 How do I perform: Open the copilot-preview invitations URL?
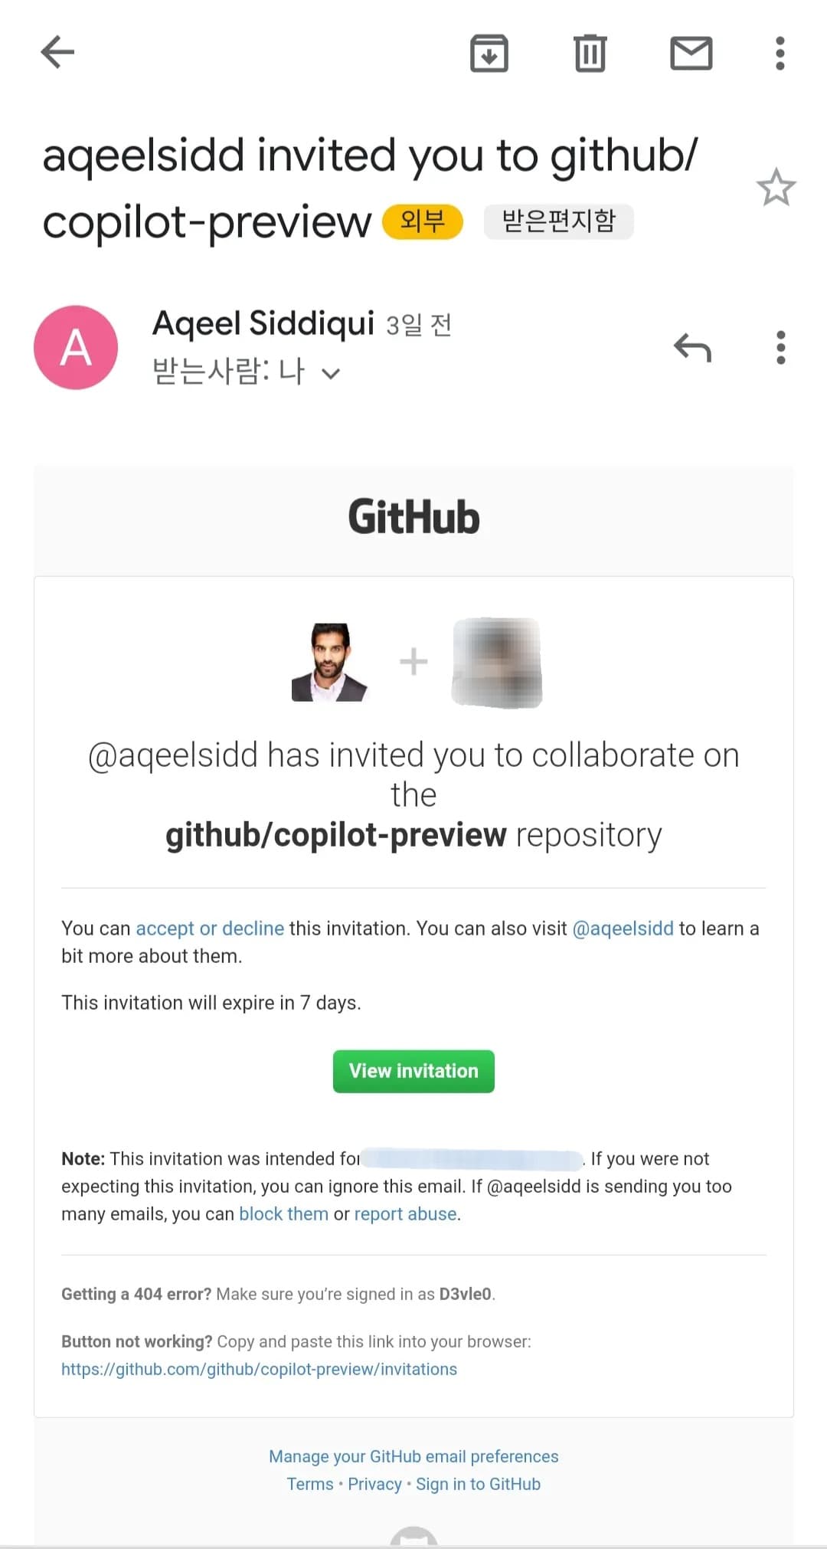pos(259,1369)
